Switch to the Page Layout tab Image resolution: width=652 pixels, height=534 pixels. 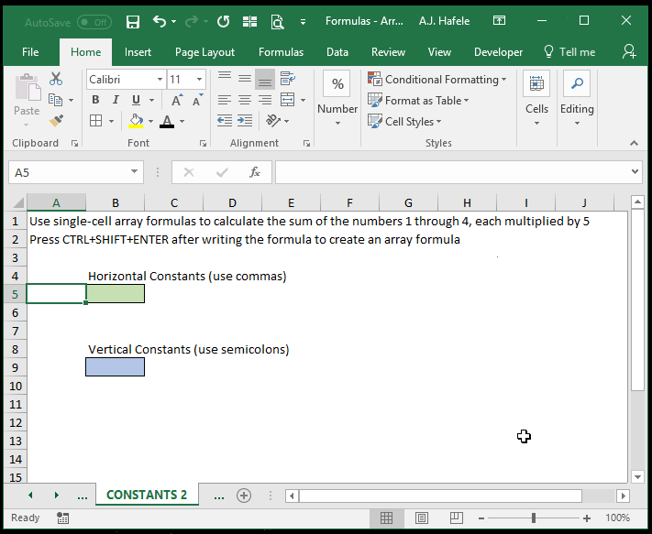point(205,52)
